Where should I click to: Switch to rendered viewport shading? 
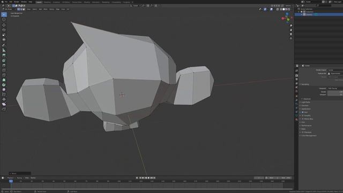tap(289, 9)
